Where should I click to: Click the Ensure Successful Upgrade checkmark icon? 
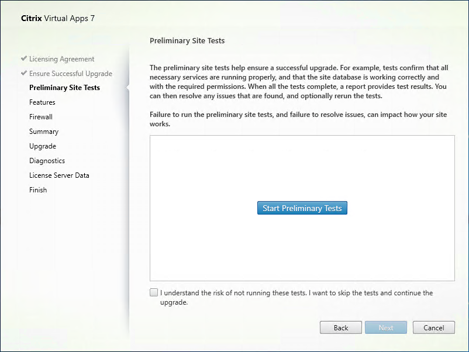(24, 73)
